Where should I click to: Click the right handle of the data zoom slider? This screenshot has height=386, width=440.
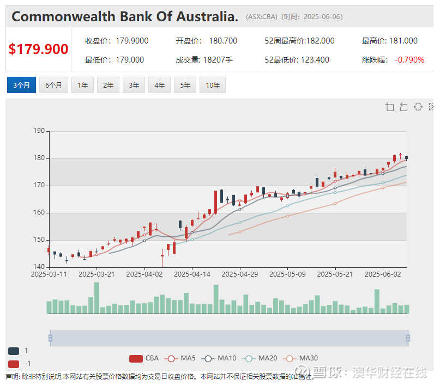click(x=408, y=338)
